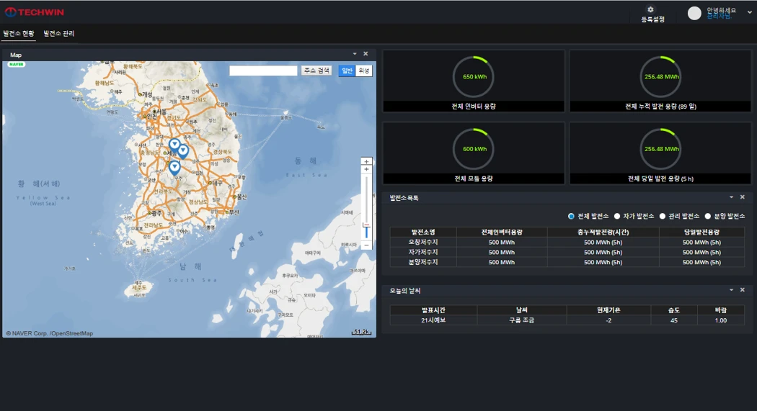Click the 구름 조금 weather cell
This screenshot has height=411, width=757.
[x=521, y=320]
